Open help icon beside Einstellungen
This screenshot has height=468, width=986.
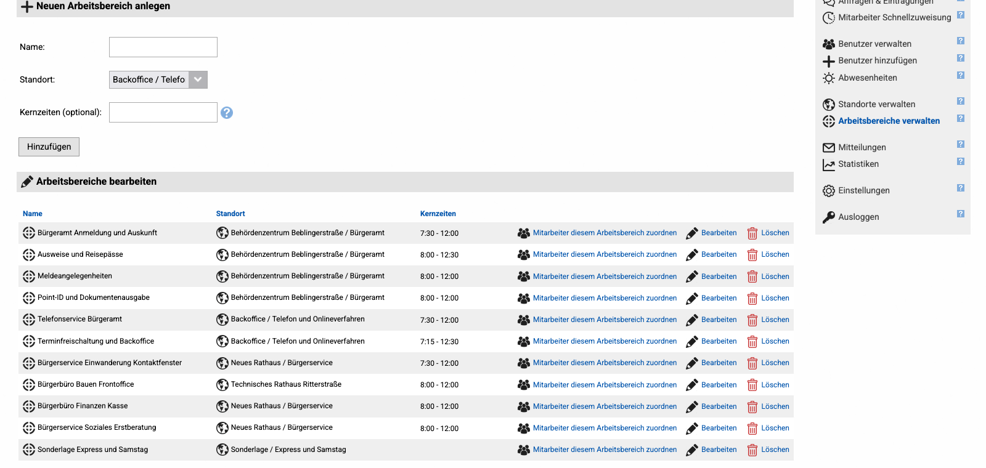[960, 188]
